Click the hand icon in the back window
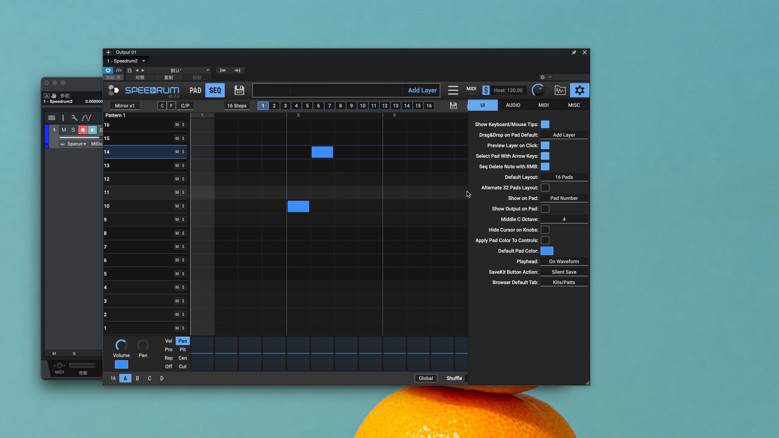Screen dimensions: 779x438 point(54,96)
